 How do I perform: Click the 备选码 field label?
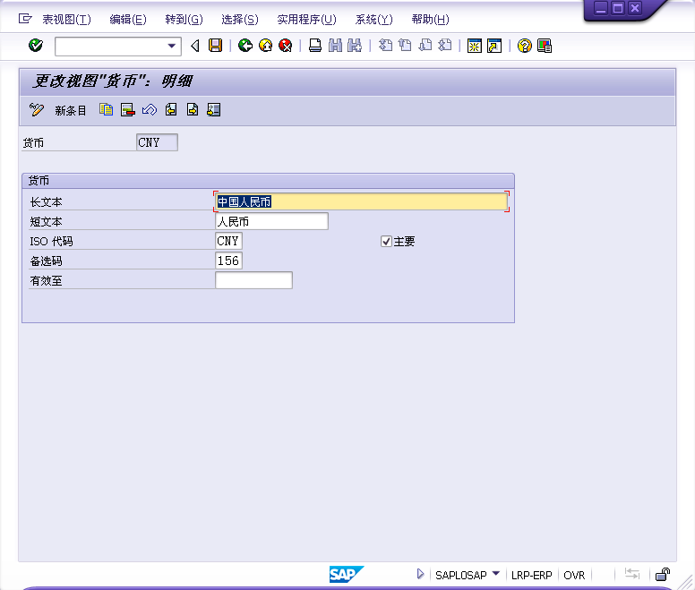click(x=46, y=261)
